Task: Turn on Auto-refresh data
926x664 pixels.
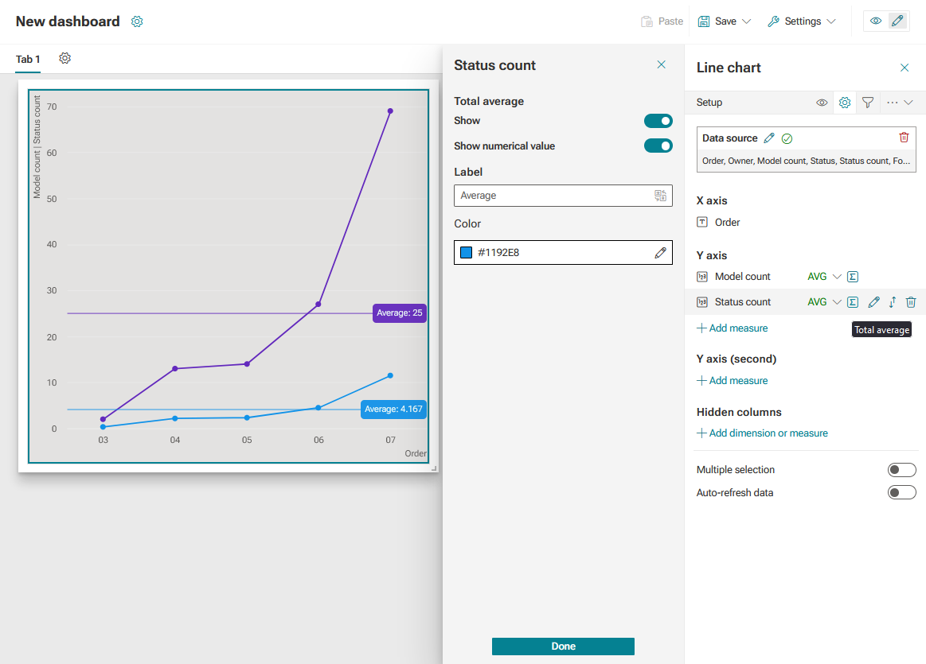Action: pyautogui.click(x=902, y=492)
